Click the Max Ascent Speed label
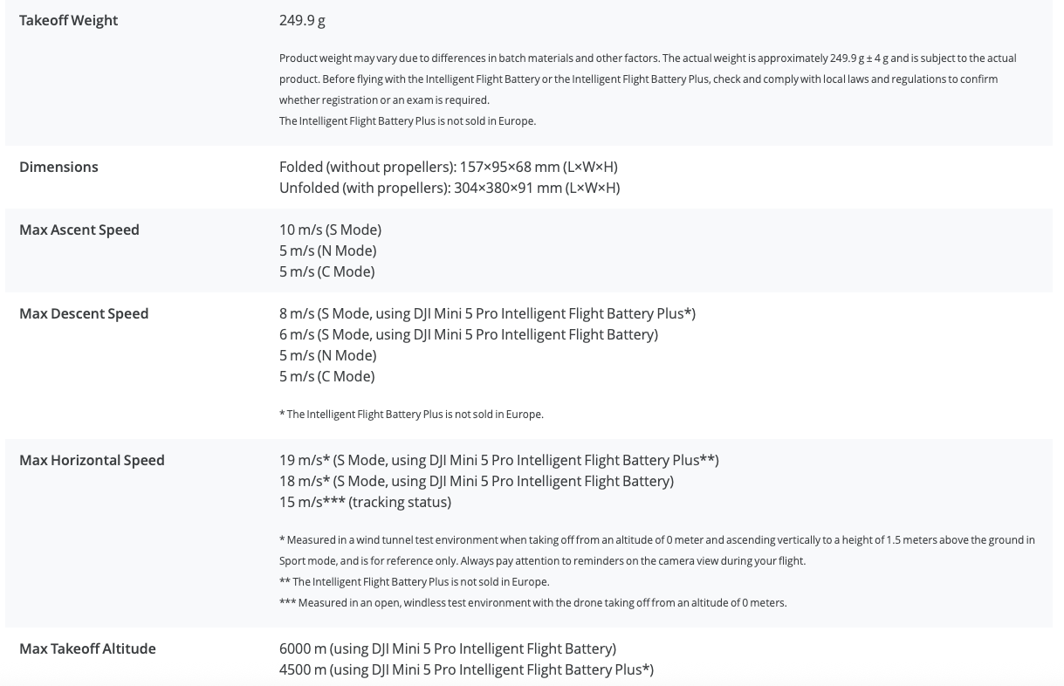The image size is (1064, 686). tap(79, 230)
